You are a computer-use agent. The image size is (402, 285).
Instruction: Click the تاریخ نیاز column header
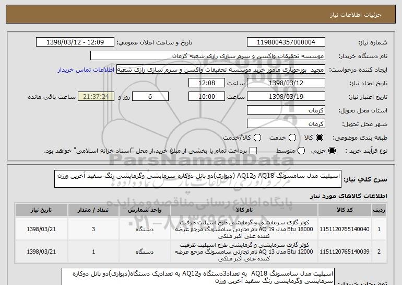pyautogui.click(x=41, y=210)
